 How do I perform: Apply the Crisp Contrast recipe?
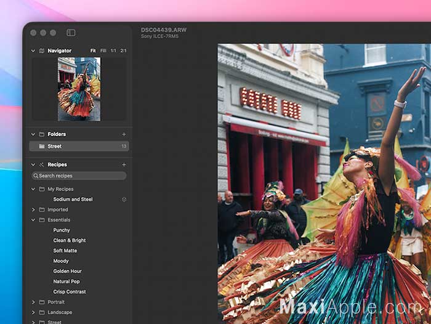70,292
